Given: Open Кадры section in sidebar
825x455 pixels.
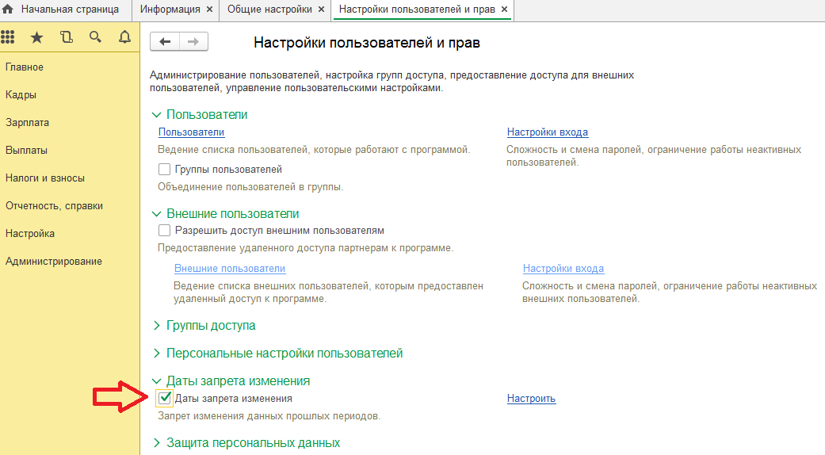Looking at the screenshot, I should coord(21,95).
